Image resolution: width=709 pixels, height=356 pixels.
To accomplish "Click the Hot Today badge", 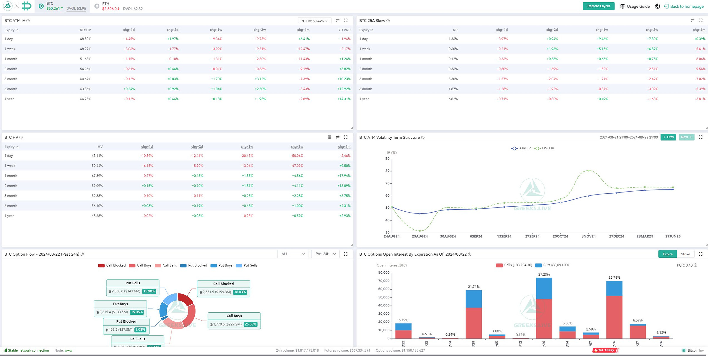I will (x=605, y=350).
